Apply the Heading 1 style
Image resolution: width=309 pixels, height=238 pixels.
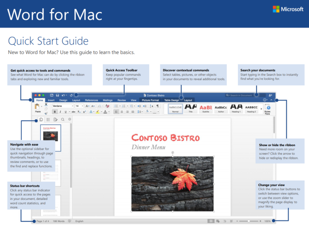pyautogui.click(x=236, y=108)
